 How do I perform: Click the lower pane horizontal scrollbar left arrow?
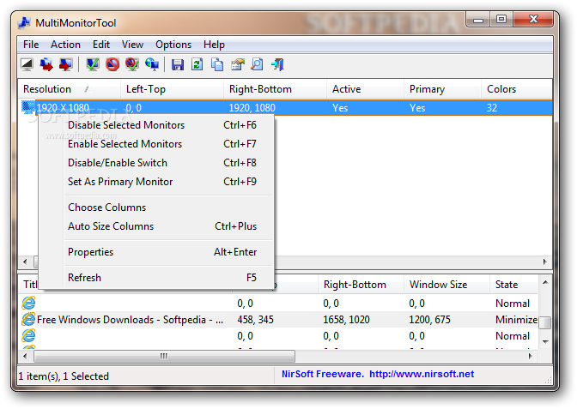[25, 356]
